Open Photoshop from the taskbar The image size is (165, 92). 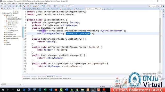coord(29,90)
